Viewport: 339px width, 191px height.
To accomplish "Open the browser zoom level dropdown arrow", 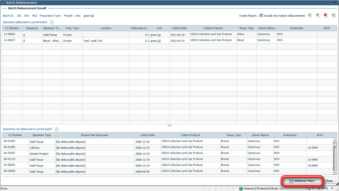I will pyautogui.click(x=332, y=189).
